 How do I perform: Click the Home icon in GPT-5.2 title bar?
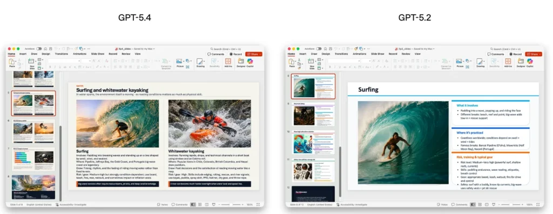click(326, 49)
